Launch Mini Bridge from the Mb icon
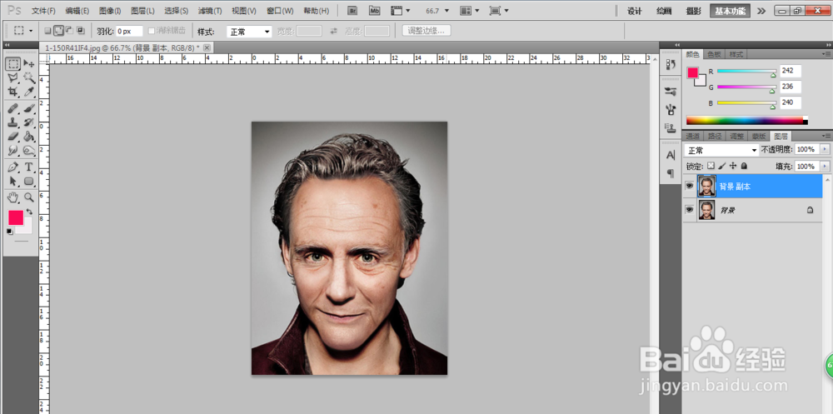 point(375,10)
